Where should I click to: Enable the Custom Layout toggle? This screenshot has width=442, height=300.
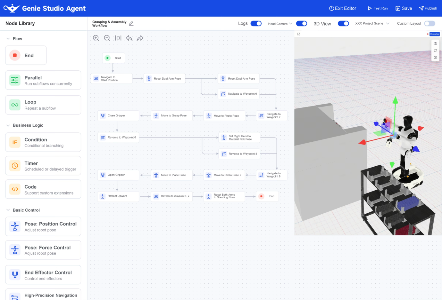(430, 23)
